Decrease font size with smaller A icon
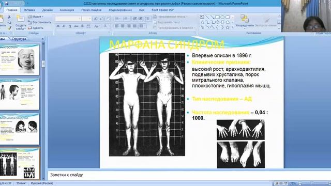 [101, 19]
